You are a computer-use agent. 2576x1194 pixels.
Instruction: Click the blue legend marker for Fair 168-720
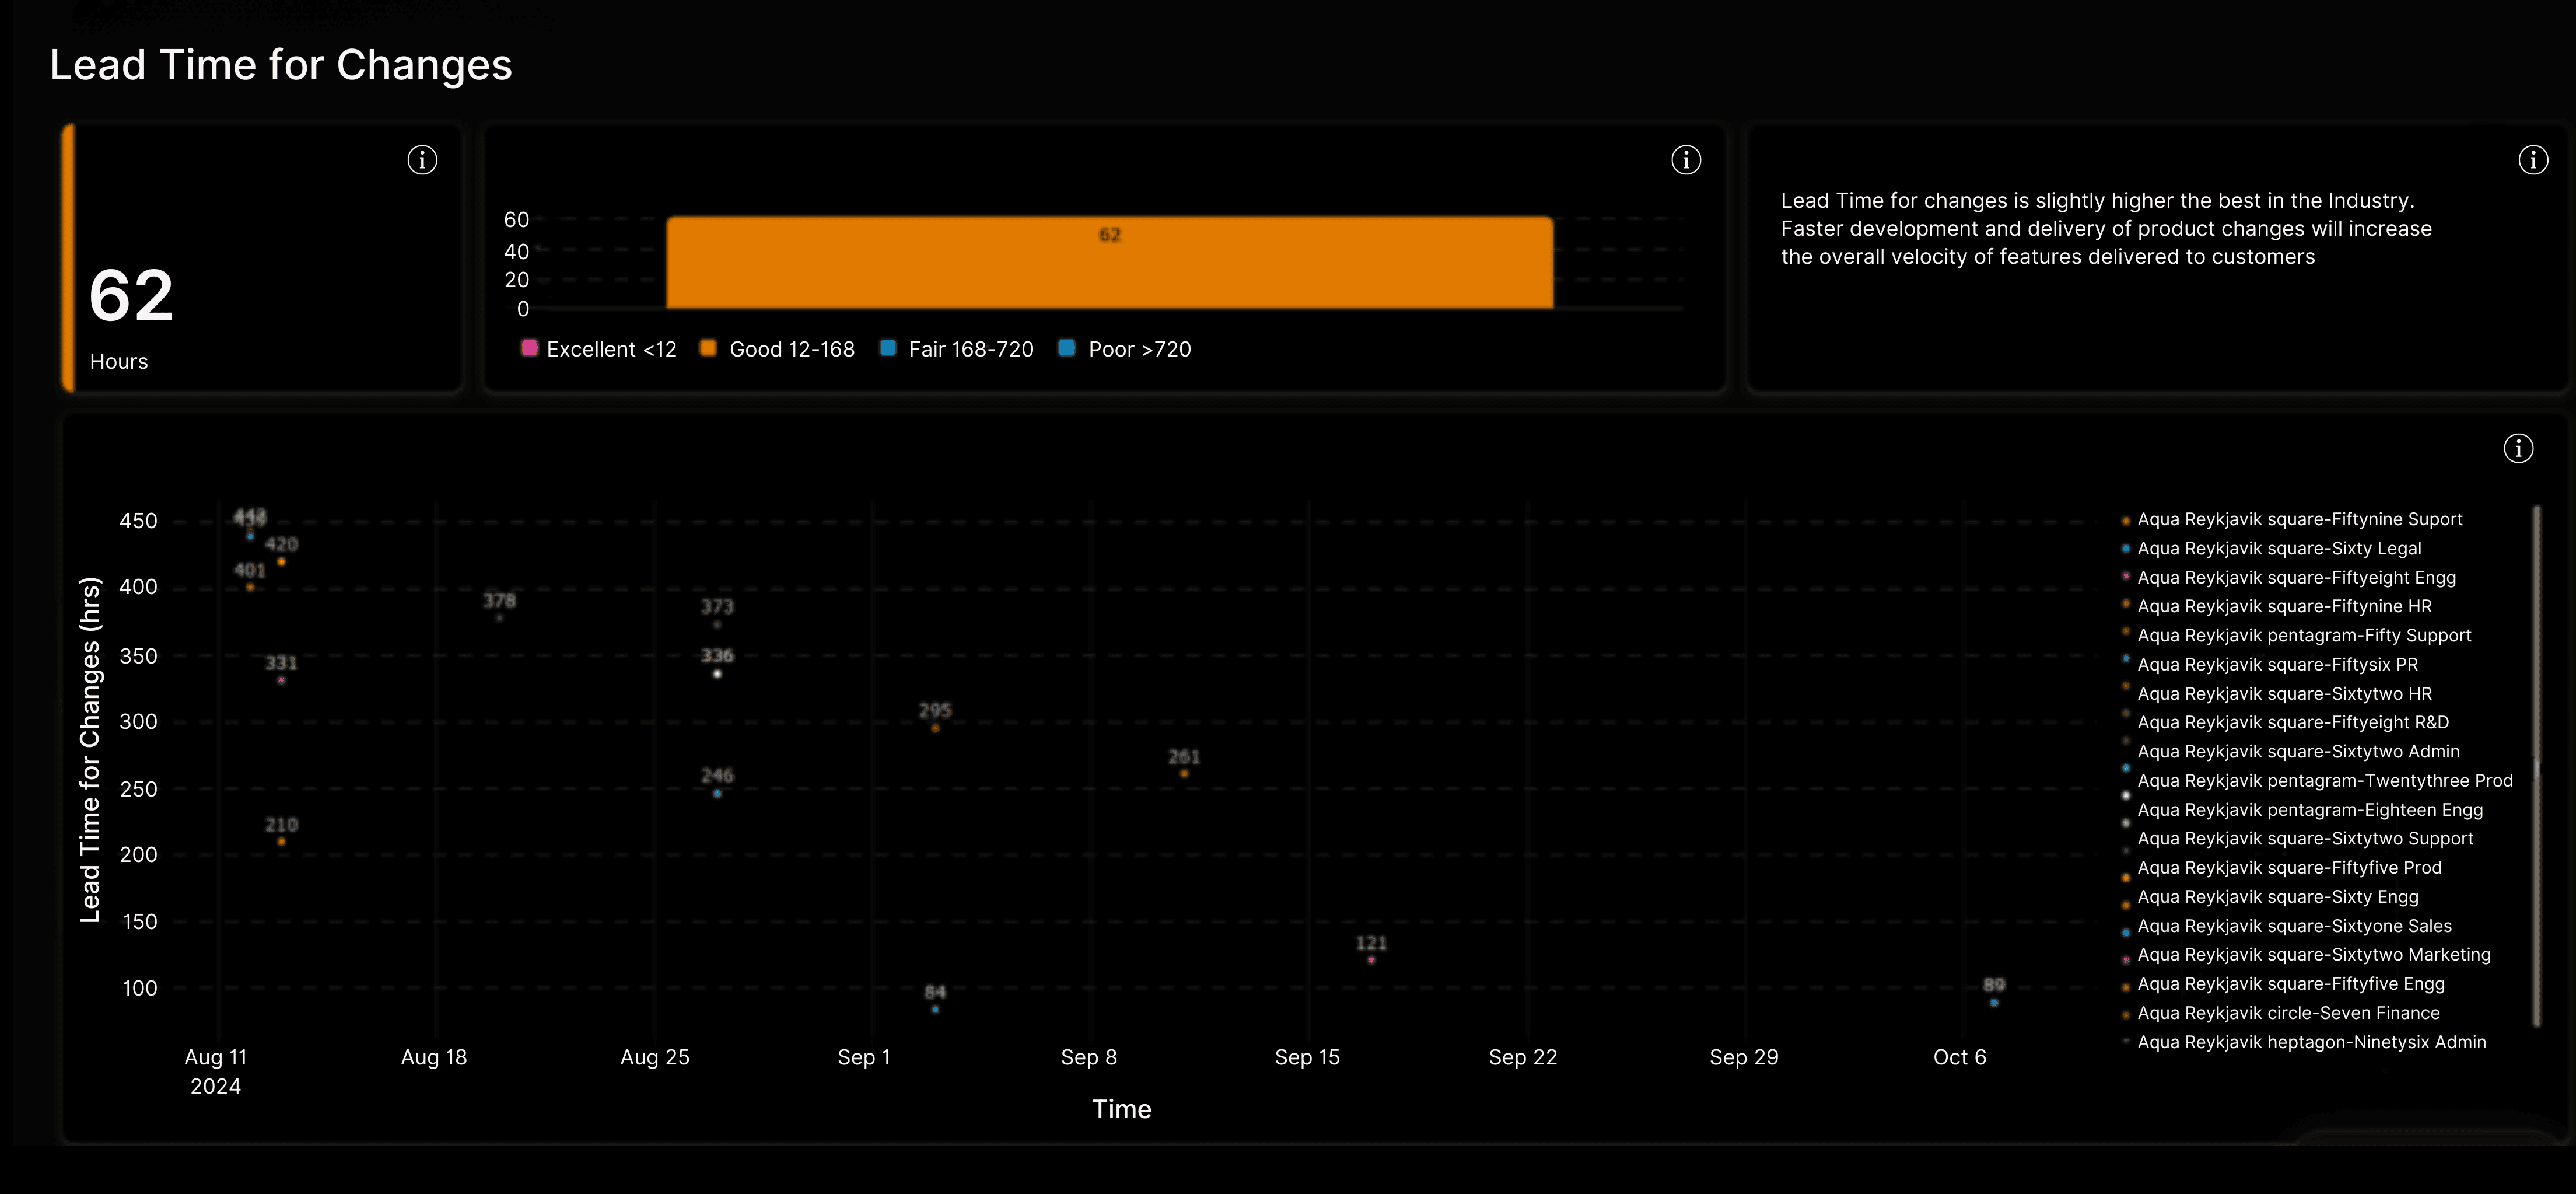pos(888,348)
